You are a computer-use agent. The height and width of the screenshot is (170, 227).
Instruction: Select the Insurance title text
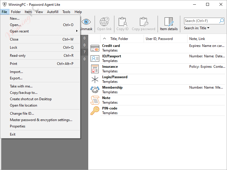(110, 66)
